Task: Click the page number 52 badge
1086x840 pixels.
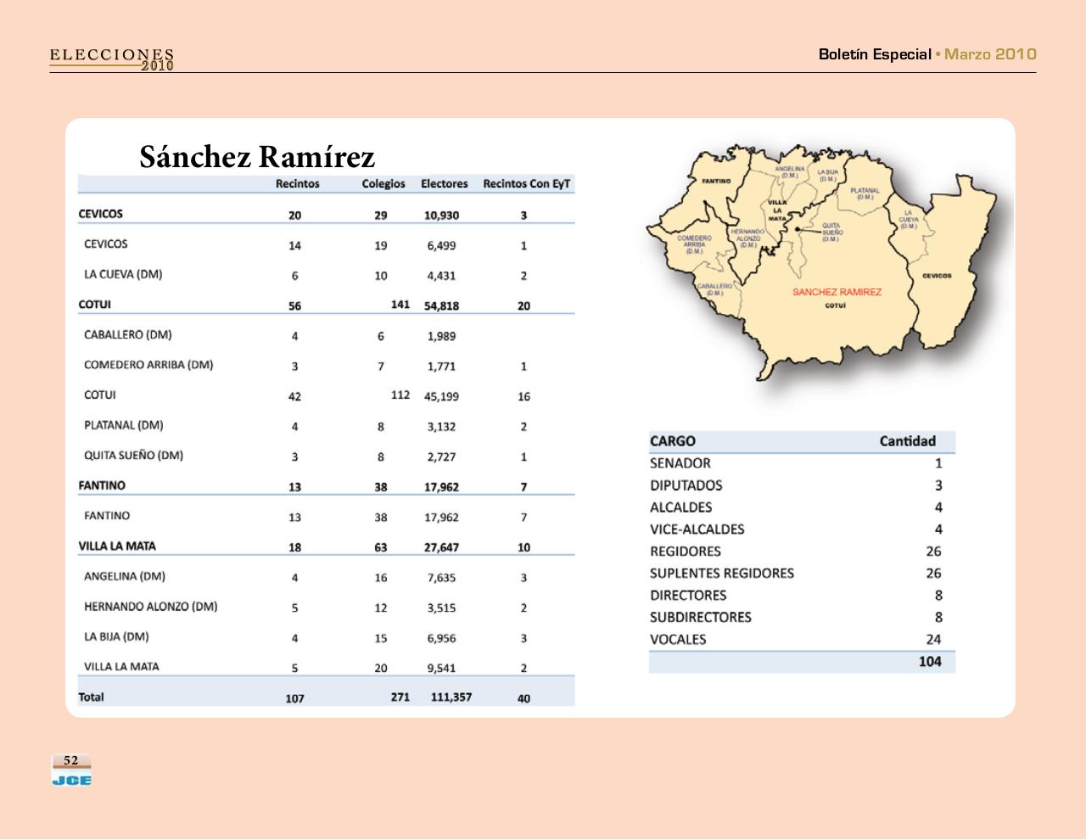Action: pyautogui.click(x=70, y=759)
